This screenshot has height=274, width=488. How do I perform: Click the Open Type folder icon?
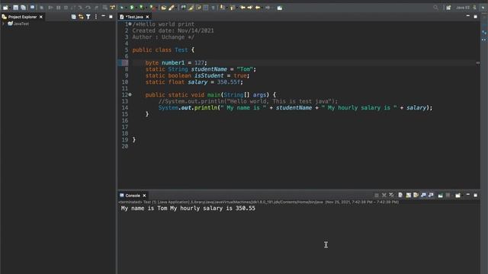click(x=164, y=8)
